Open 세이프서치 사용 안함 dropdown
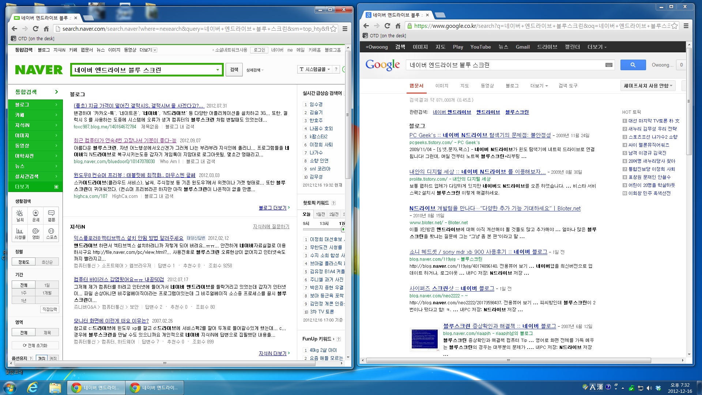The image size is (702, 395). coord(648,86)
